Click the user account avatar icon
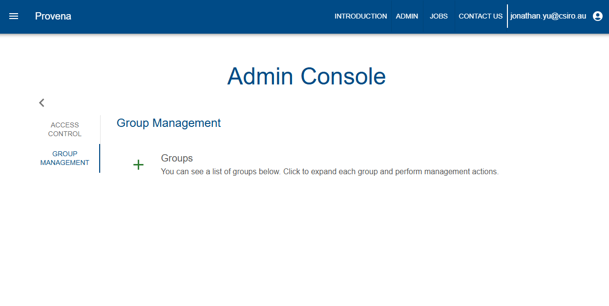The width and height of the screenshot is (609, 306). 597,16
